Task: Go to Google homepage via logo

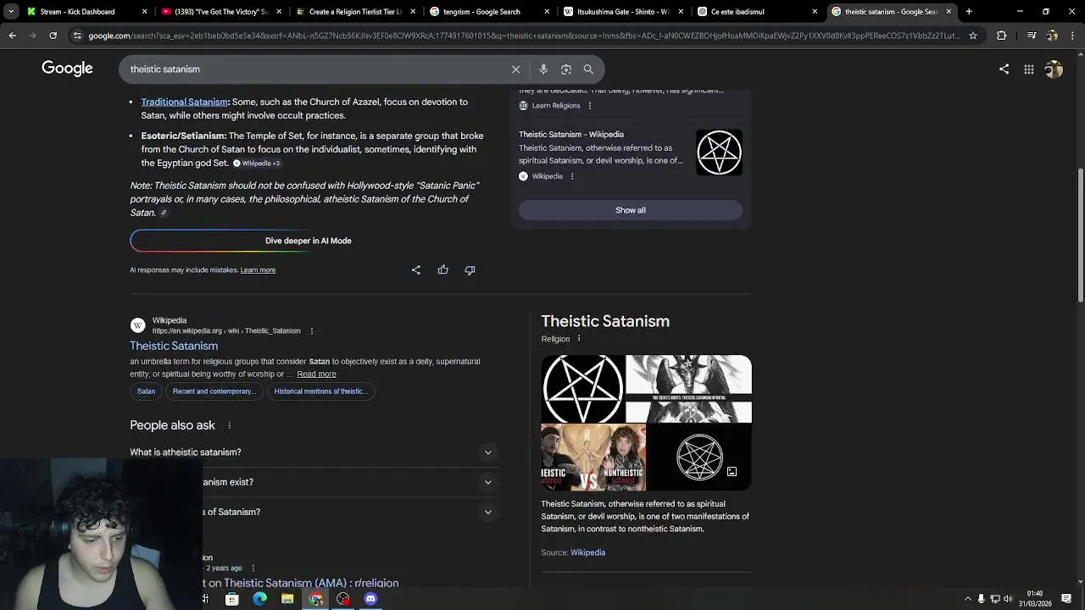Action: click(67, 69)
